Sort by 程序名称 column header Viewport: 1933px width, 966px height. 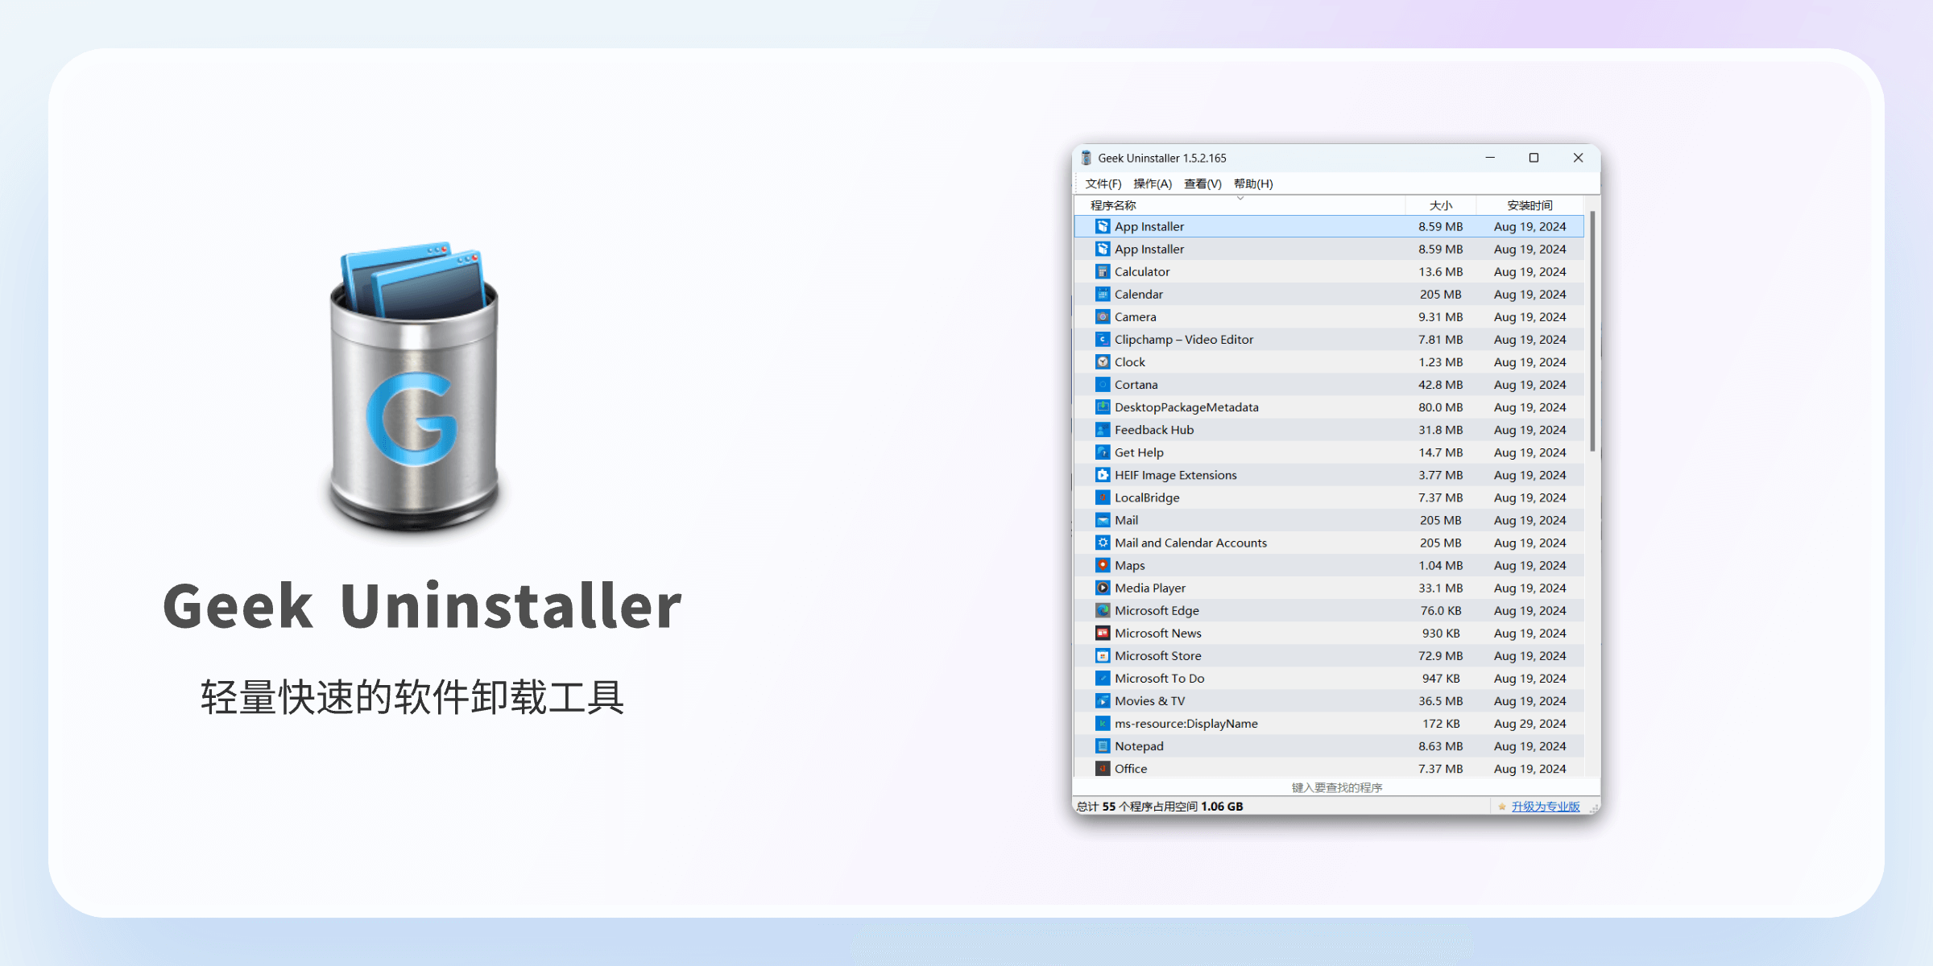[1240, 205]
